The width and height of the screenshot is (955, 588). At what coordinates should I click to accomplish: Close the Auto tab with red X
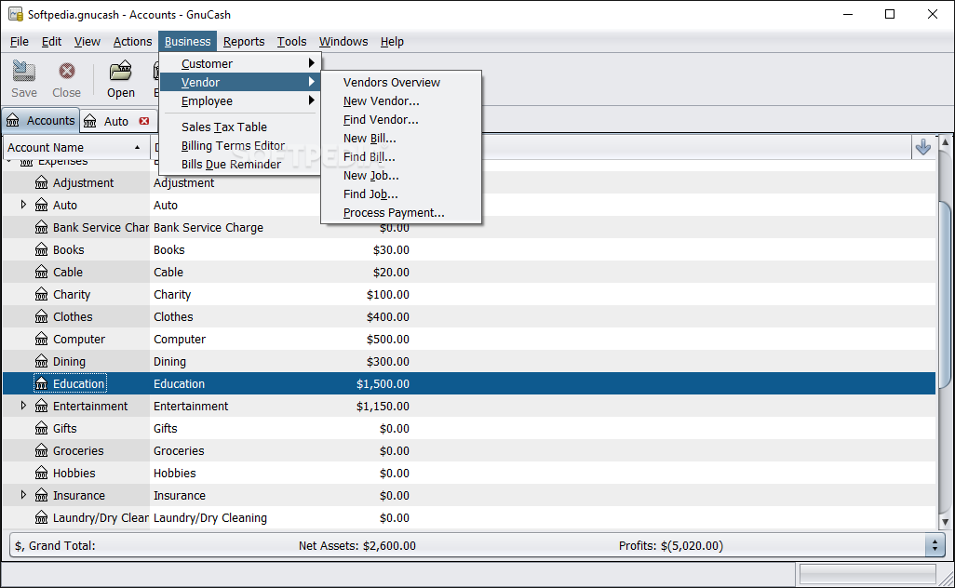pos(144,121)
